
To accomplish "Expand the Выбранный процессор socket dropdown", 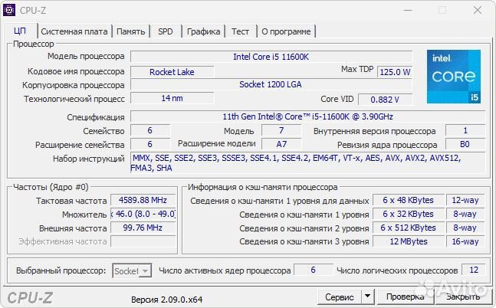I will [x=145, y=271].
